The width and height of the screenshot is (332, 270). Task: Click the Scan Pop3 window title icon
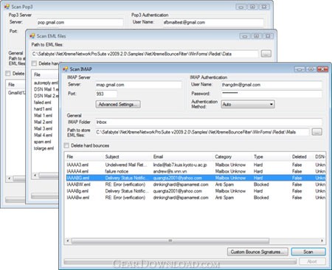[x=7, y=7]
